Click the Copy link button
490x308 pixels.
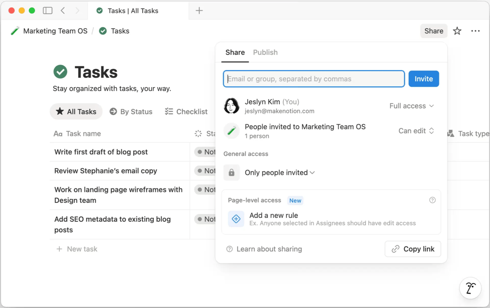[413, 249]
